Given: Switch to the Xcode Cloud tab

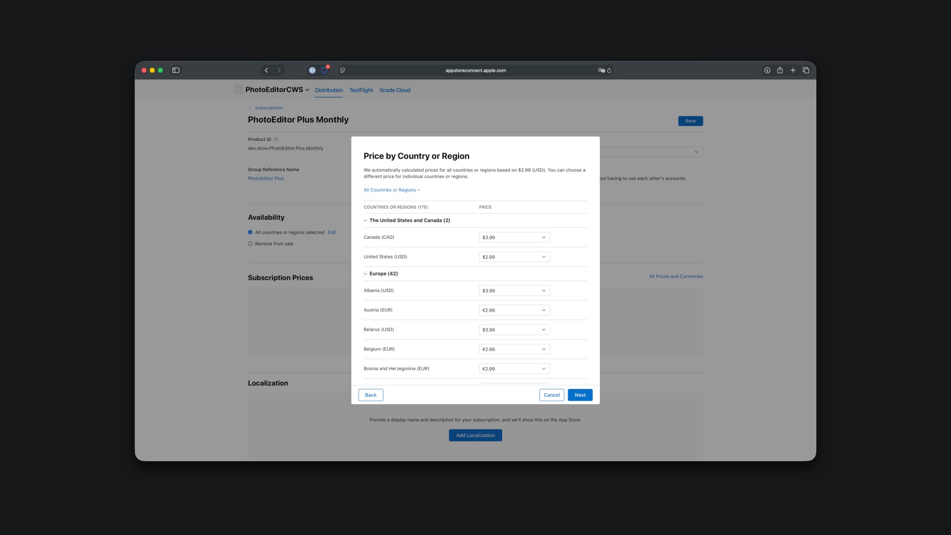Looking at the screenshot, I should pos(395,90).
